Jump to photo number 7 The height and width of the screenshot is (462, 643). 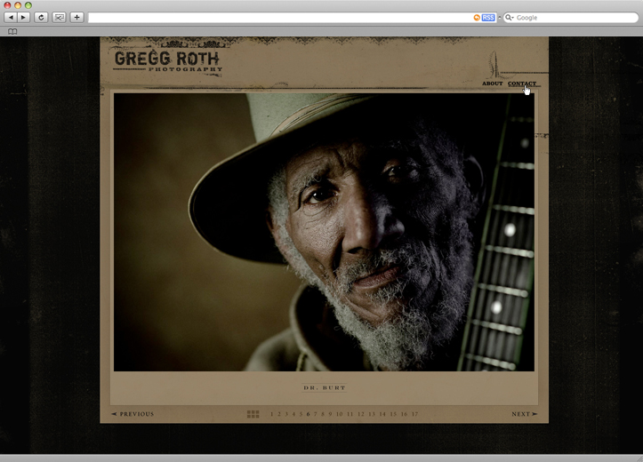click(316, 414)
